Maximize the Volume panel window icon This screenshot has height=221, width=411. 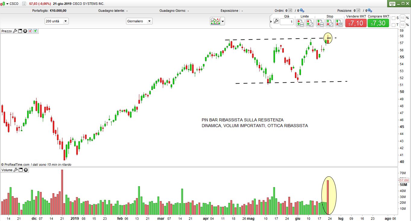pyautogui.click(x=21, y=170)
